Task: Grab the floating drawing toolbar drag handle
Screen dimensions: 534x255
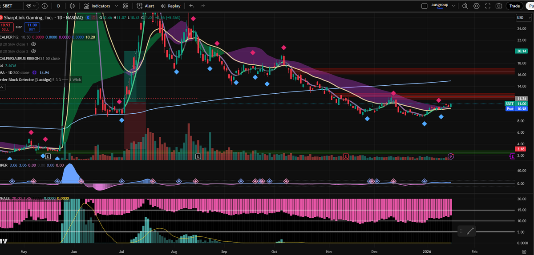Action: tap(461, 231)
